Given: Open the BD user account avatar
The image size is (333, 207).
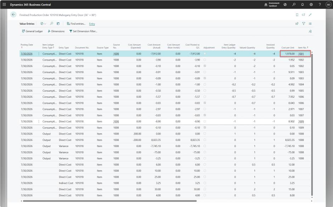Looking at the screenshot, I should pyautogui.click(x=328, y=5).
